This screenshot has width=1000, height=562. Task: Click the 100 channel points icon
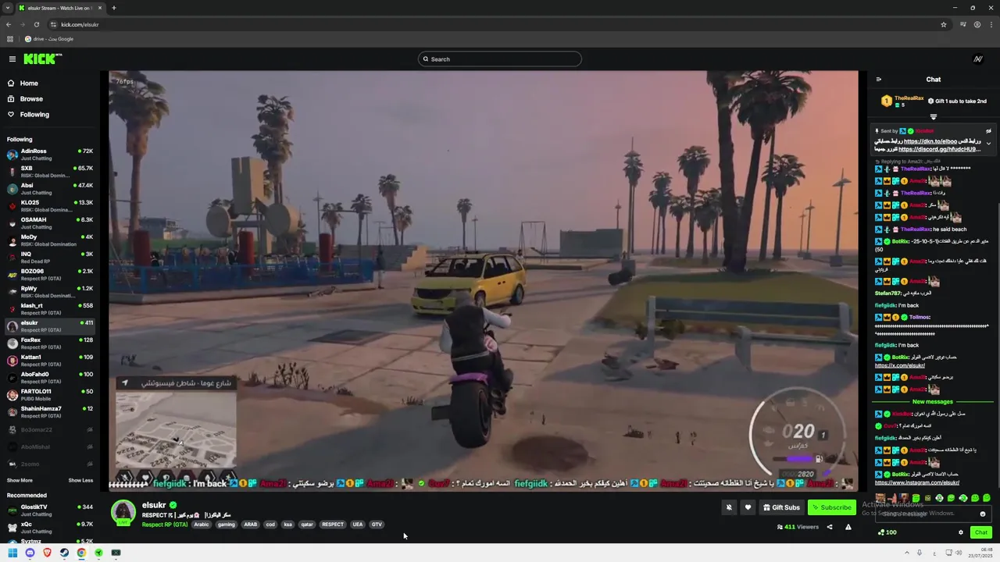pos(881,532)
